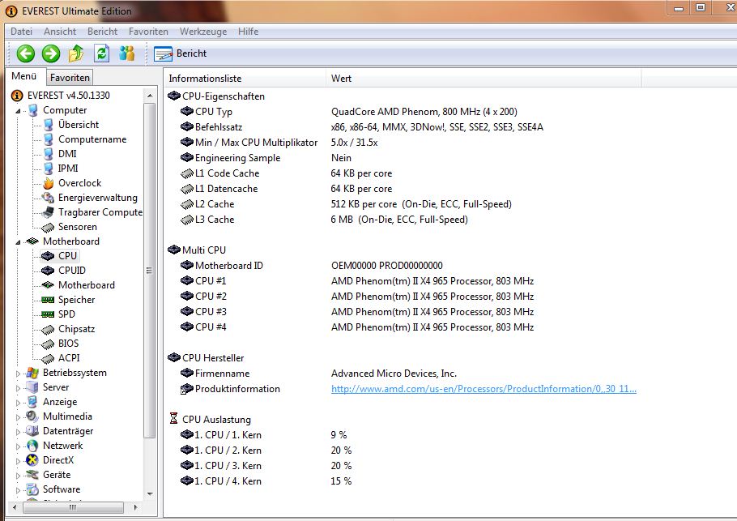The width and height of the screenshot is (737, 521).
Task: Select the Sensoren chip icon
Action: tap(48, 228)
